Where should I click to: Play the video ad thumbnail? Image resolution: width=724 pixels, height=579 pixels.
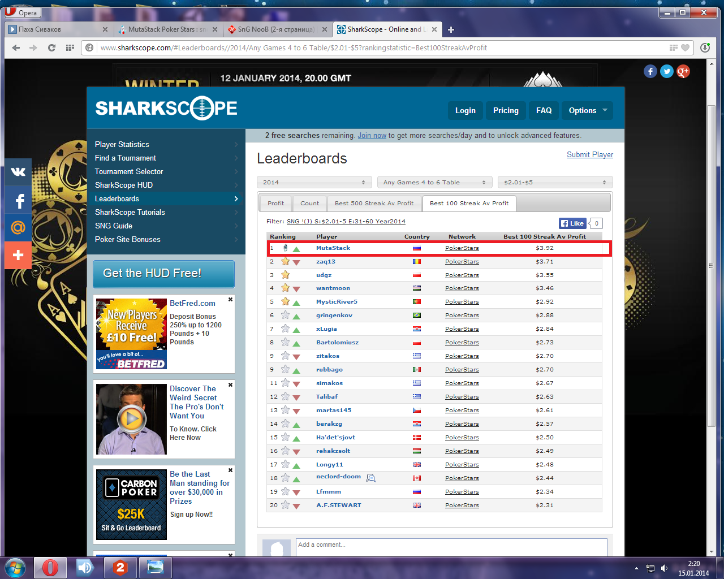131,419
